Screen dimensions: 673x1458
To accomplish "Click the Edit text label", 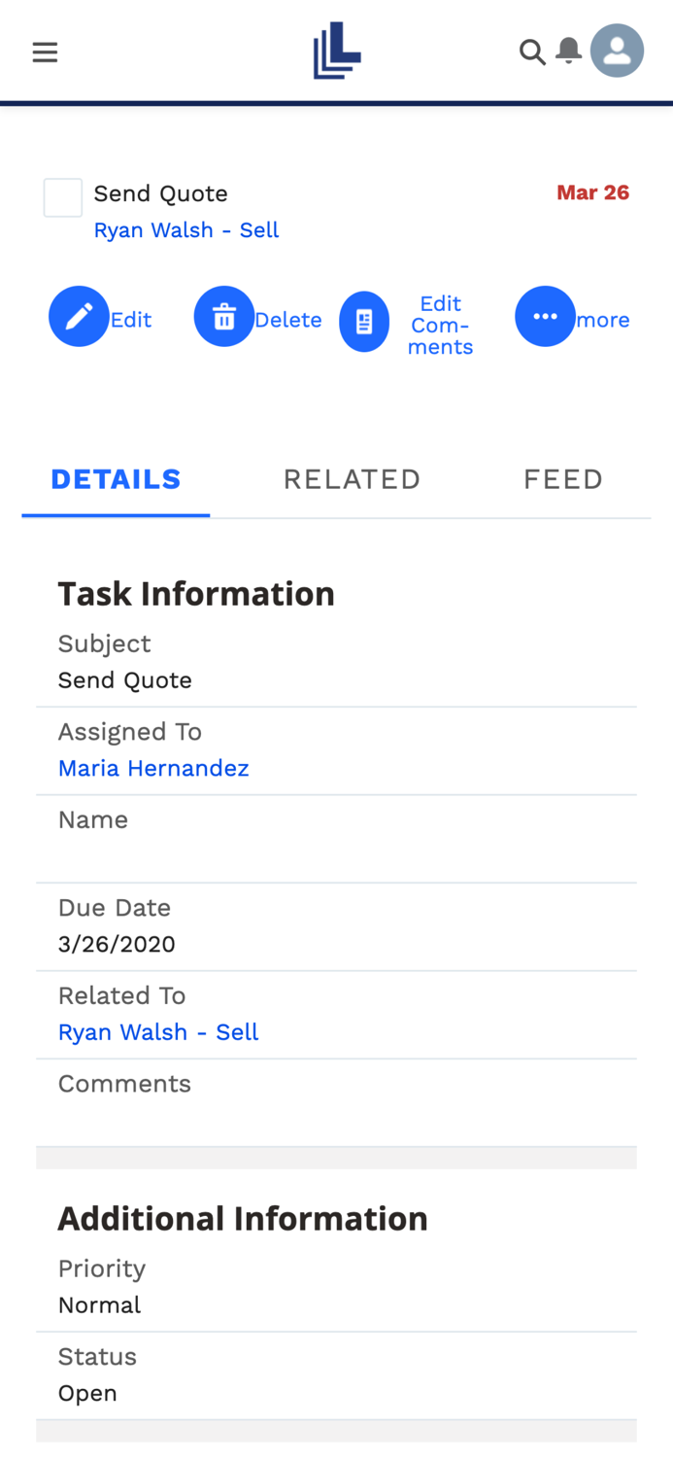I will (131, 320).
